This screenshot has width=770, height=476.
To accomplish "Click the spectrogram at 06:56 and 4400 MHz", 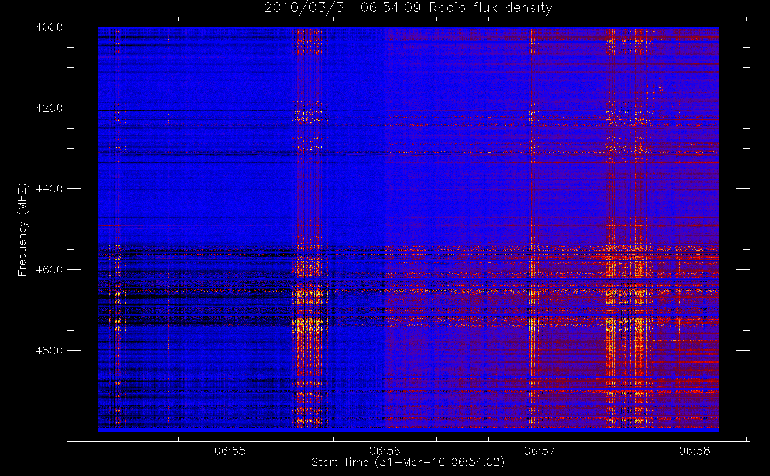I will pos(385,189).
